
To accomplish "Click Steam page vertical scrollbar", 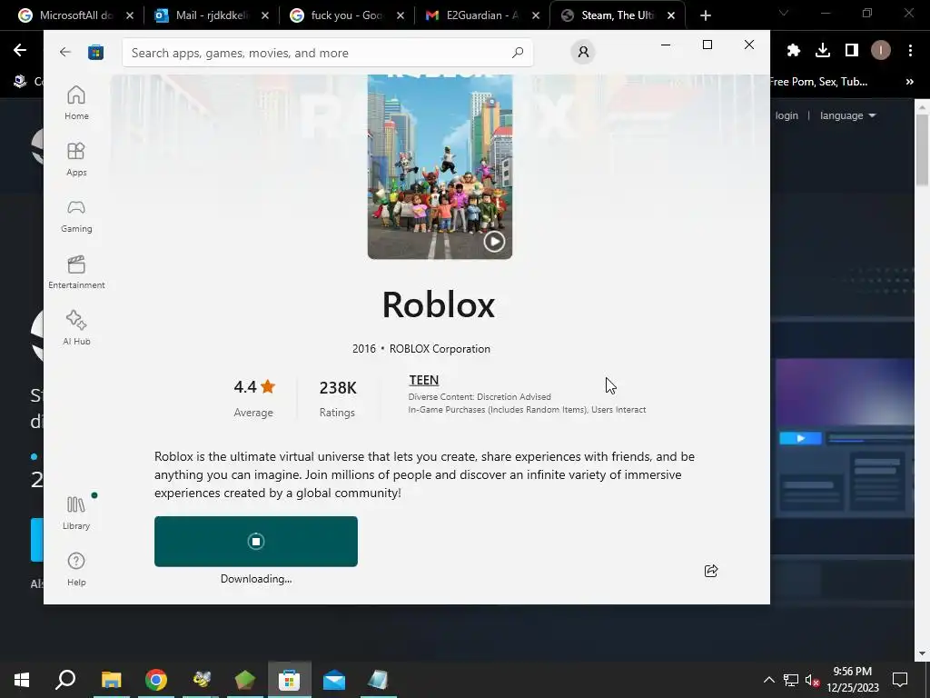I will [921, 150].
